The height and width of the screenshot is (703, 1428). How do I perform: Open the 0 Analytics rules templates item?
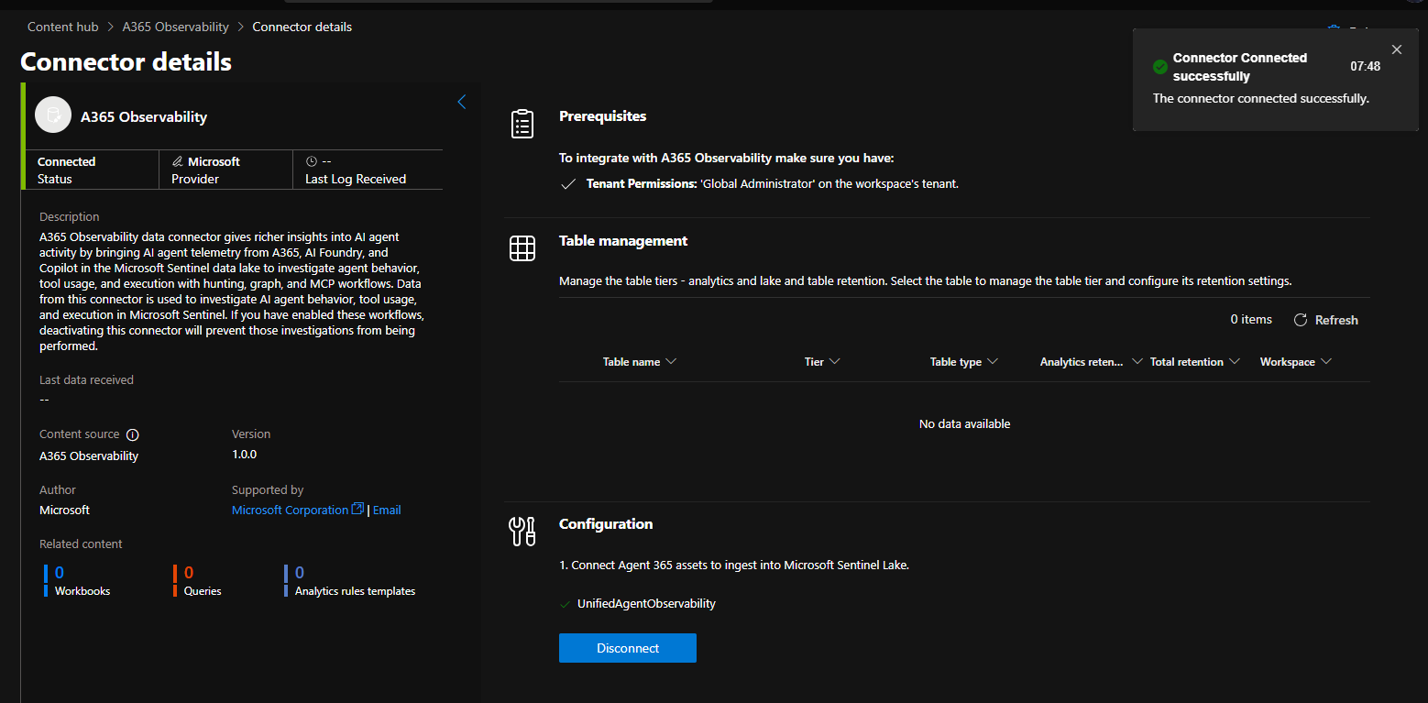pos(350,581)
